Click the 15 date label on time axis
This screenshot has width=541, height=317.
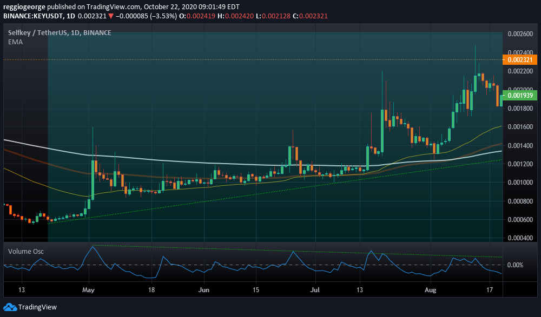coord(256,290)
